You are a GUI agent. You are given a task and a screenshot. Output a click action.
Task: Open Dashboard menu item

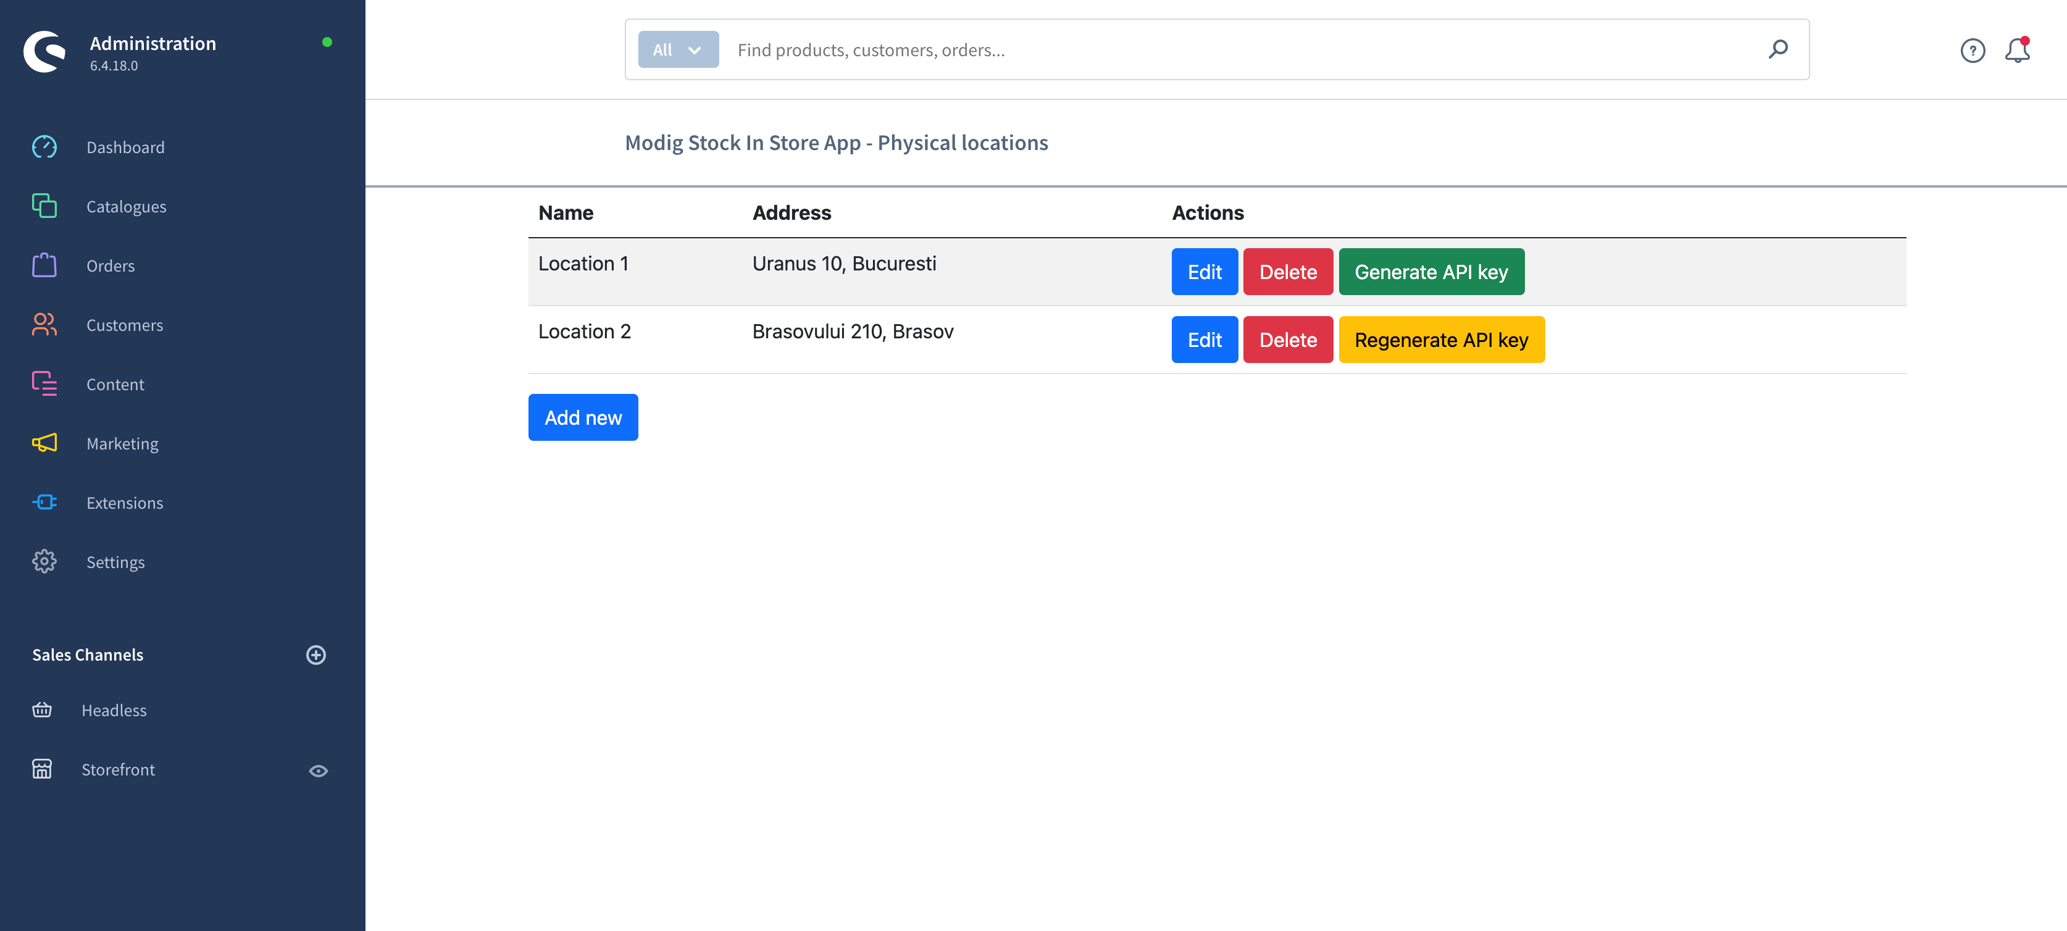coord(125,147)
